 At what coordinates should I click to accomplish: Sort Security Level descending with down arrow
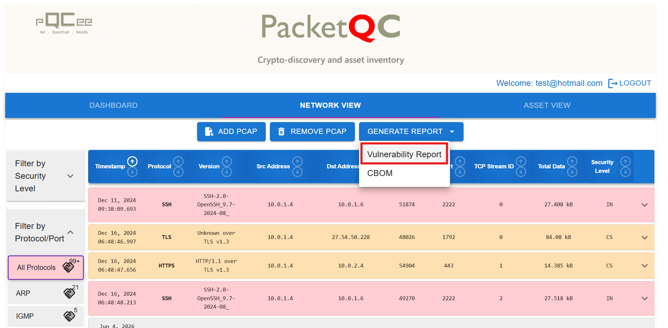pyautogui.click(x=626, y=172)
